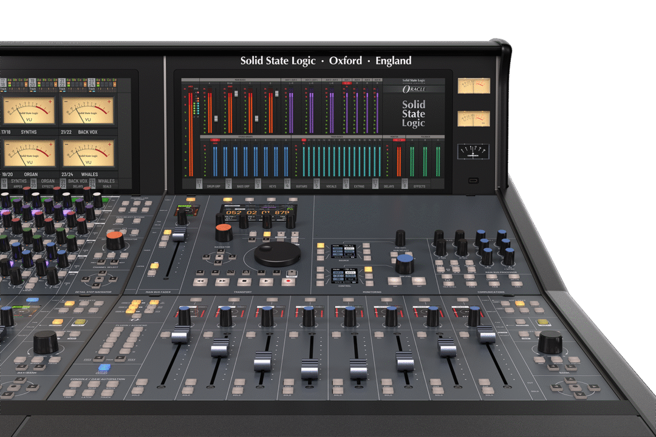Start playback with the Transport play button
This screenshot has width=656, height=437.
tap(266, 282)
